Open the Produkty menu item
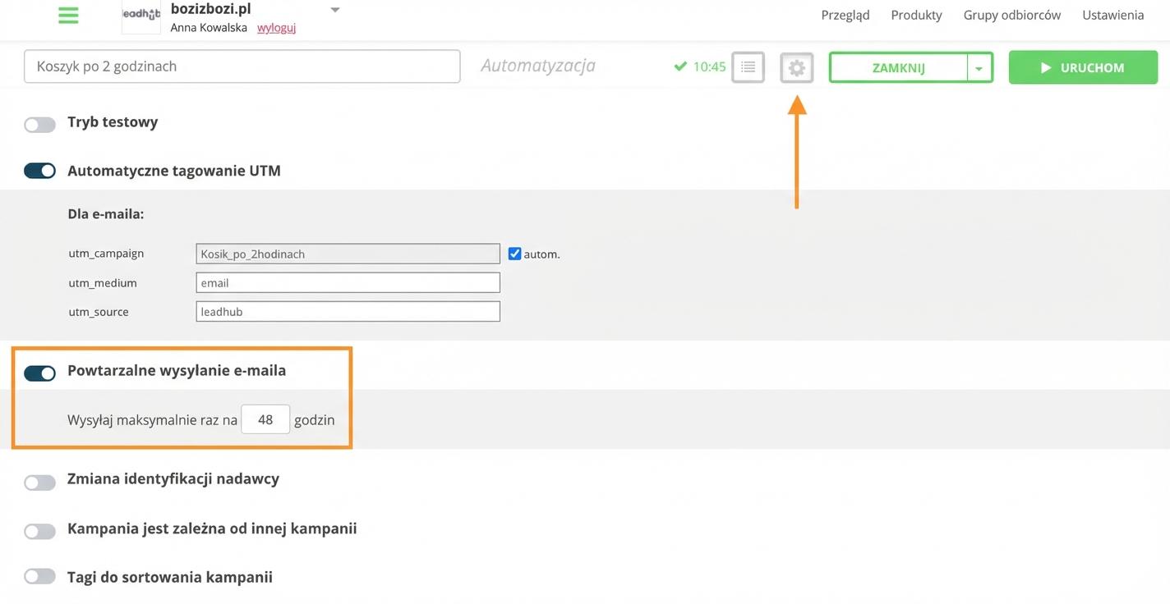Viewport: 1170px width, 604px height. coord(916,15)
